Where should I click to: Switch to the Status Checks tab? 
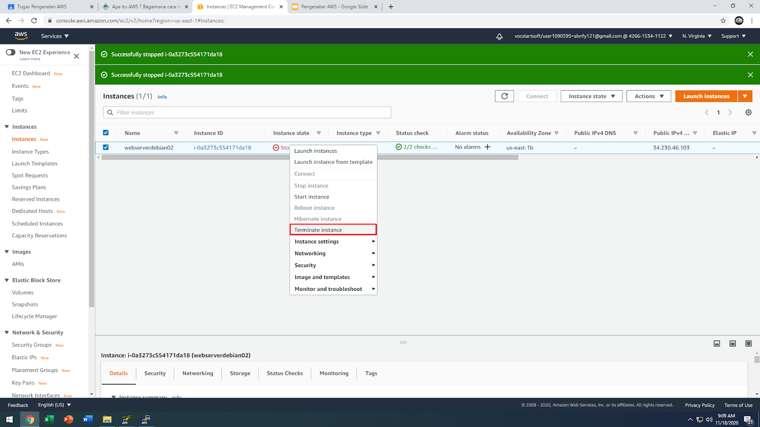[285, 373]
